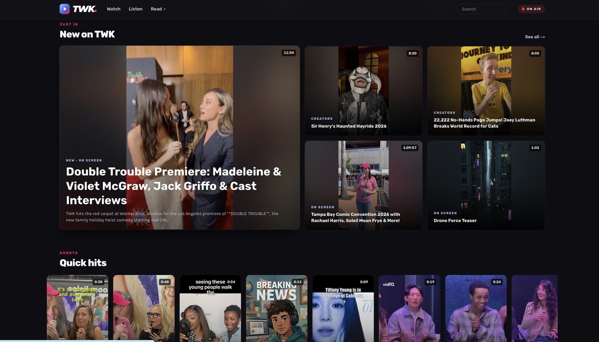Click the ON AIR button
Viewport: 599px width, 342px height.
coord(531,9)
